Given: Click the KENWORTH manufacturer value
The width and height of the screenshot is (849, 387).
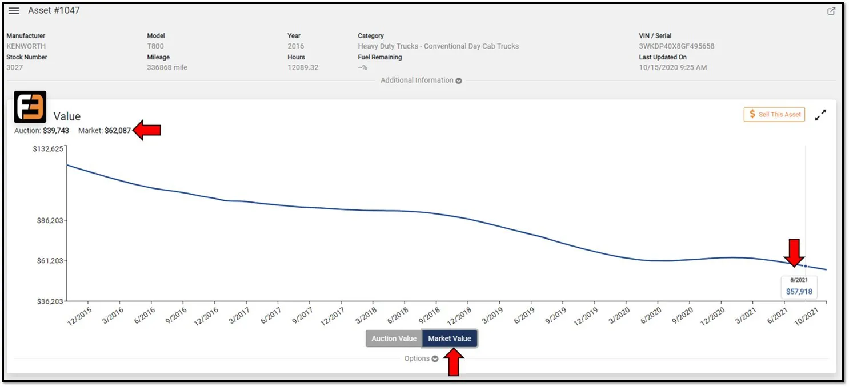Looking at the screenshot, I should [x=26, y=46].
